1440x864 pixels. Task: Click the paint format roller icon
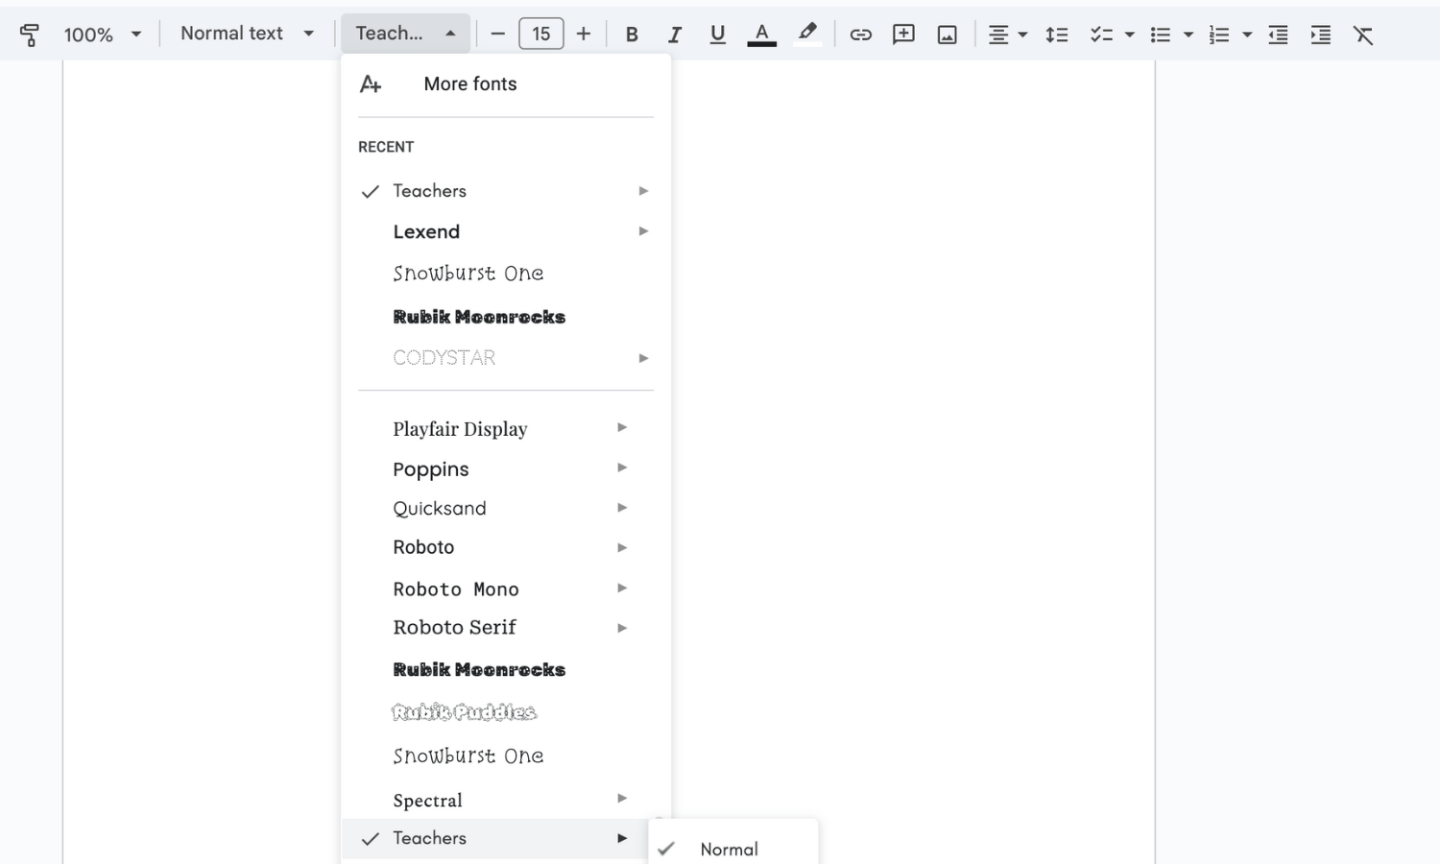(30, 35)
